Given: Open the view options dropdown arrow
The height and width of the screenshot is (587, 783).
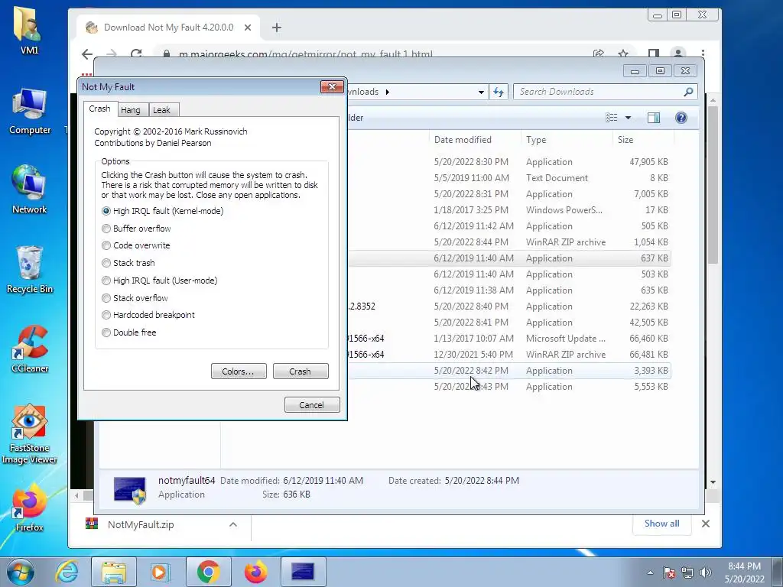Looking at the screenshot, I should tap(629, 118).
